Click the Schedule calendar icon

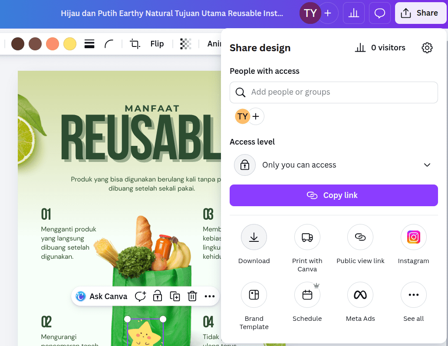click(x=307, y=295)
